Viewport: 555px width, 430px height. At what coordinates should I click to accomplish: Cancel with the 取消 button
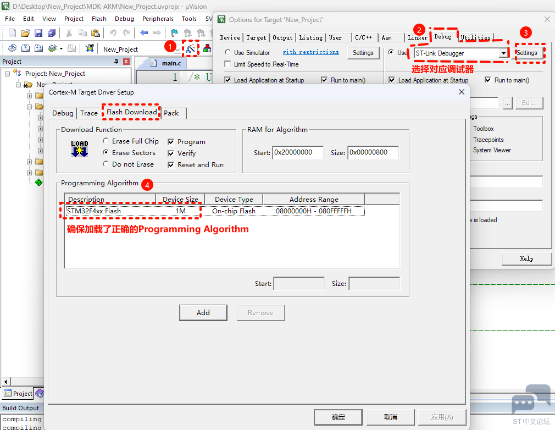(x=391, y=417)
